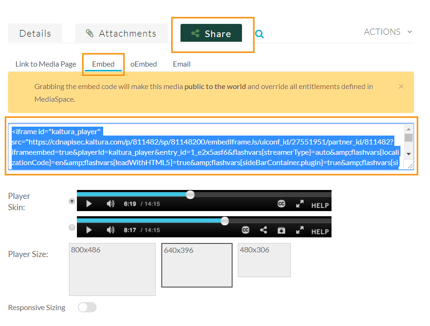Choose the 480x306 player size
The image size is (430, 326).
pyautogui.click(x=264, y=260)
